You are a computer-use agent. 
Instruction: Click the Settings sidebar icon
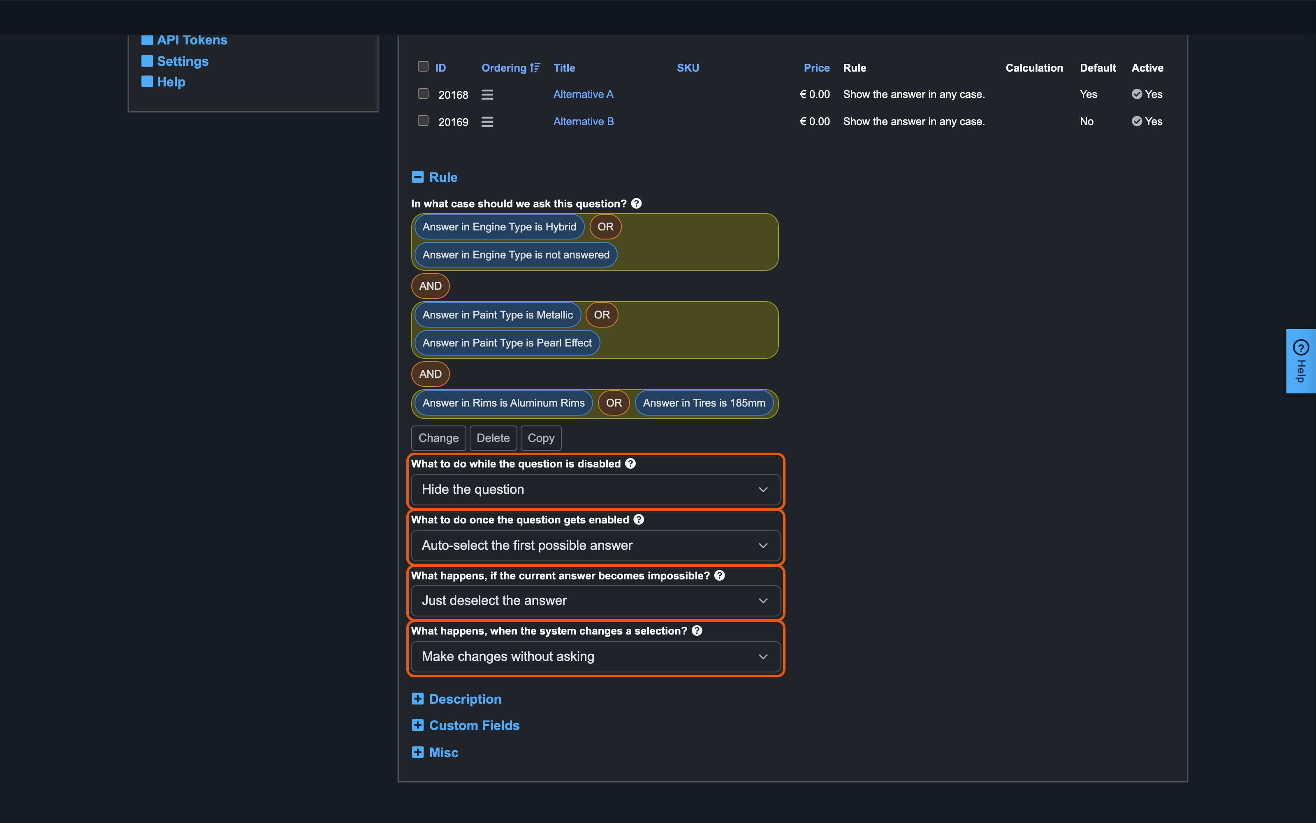pyautogui.click(x=147, y=60)
